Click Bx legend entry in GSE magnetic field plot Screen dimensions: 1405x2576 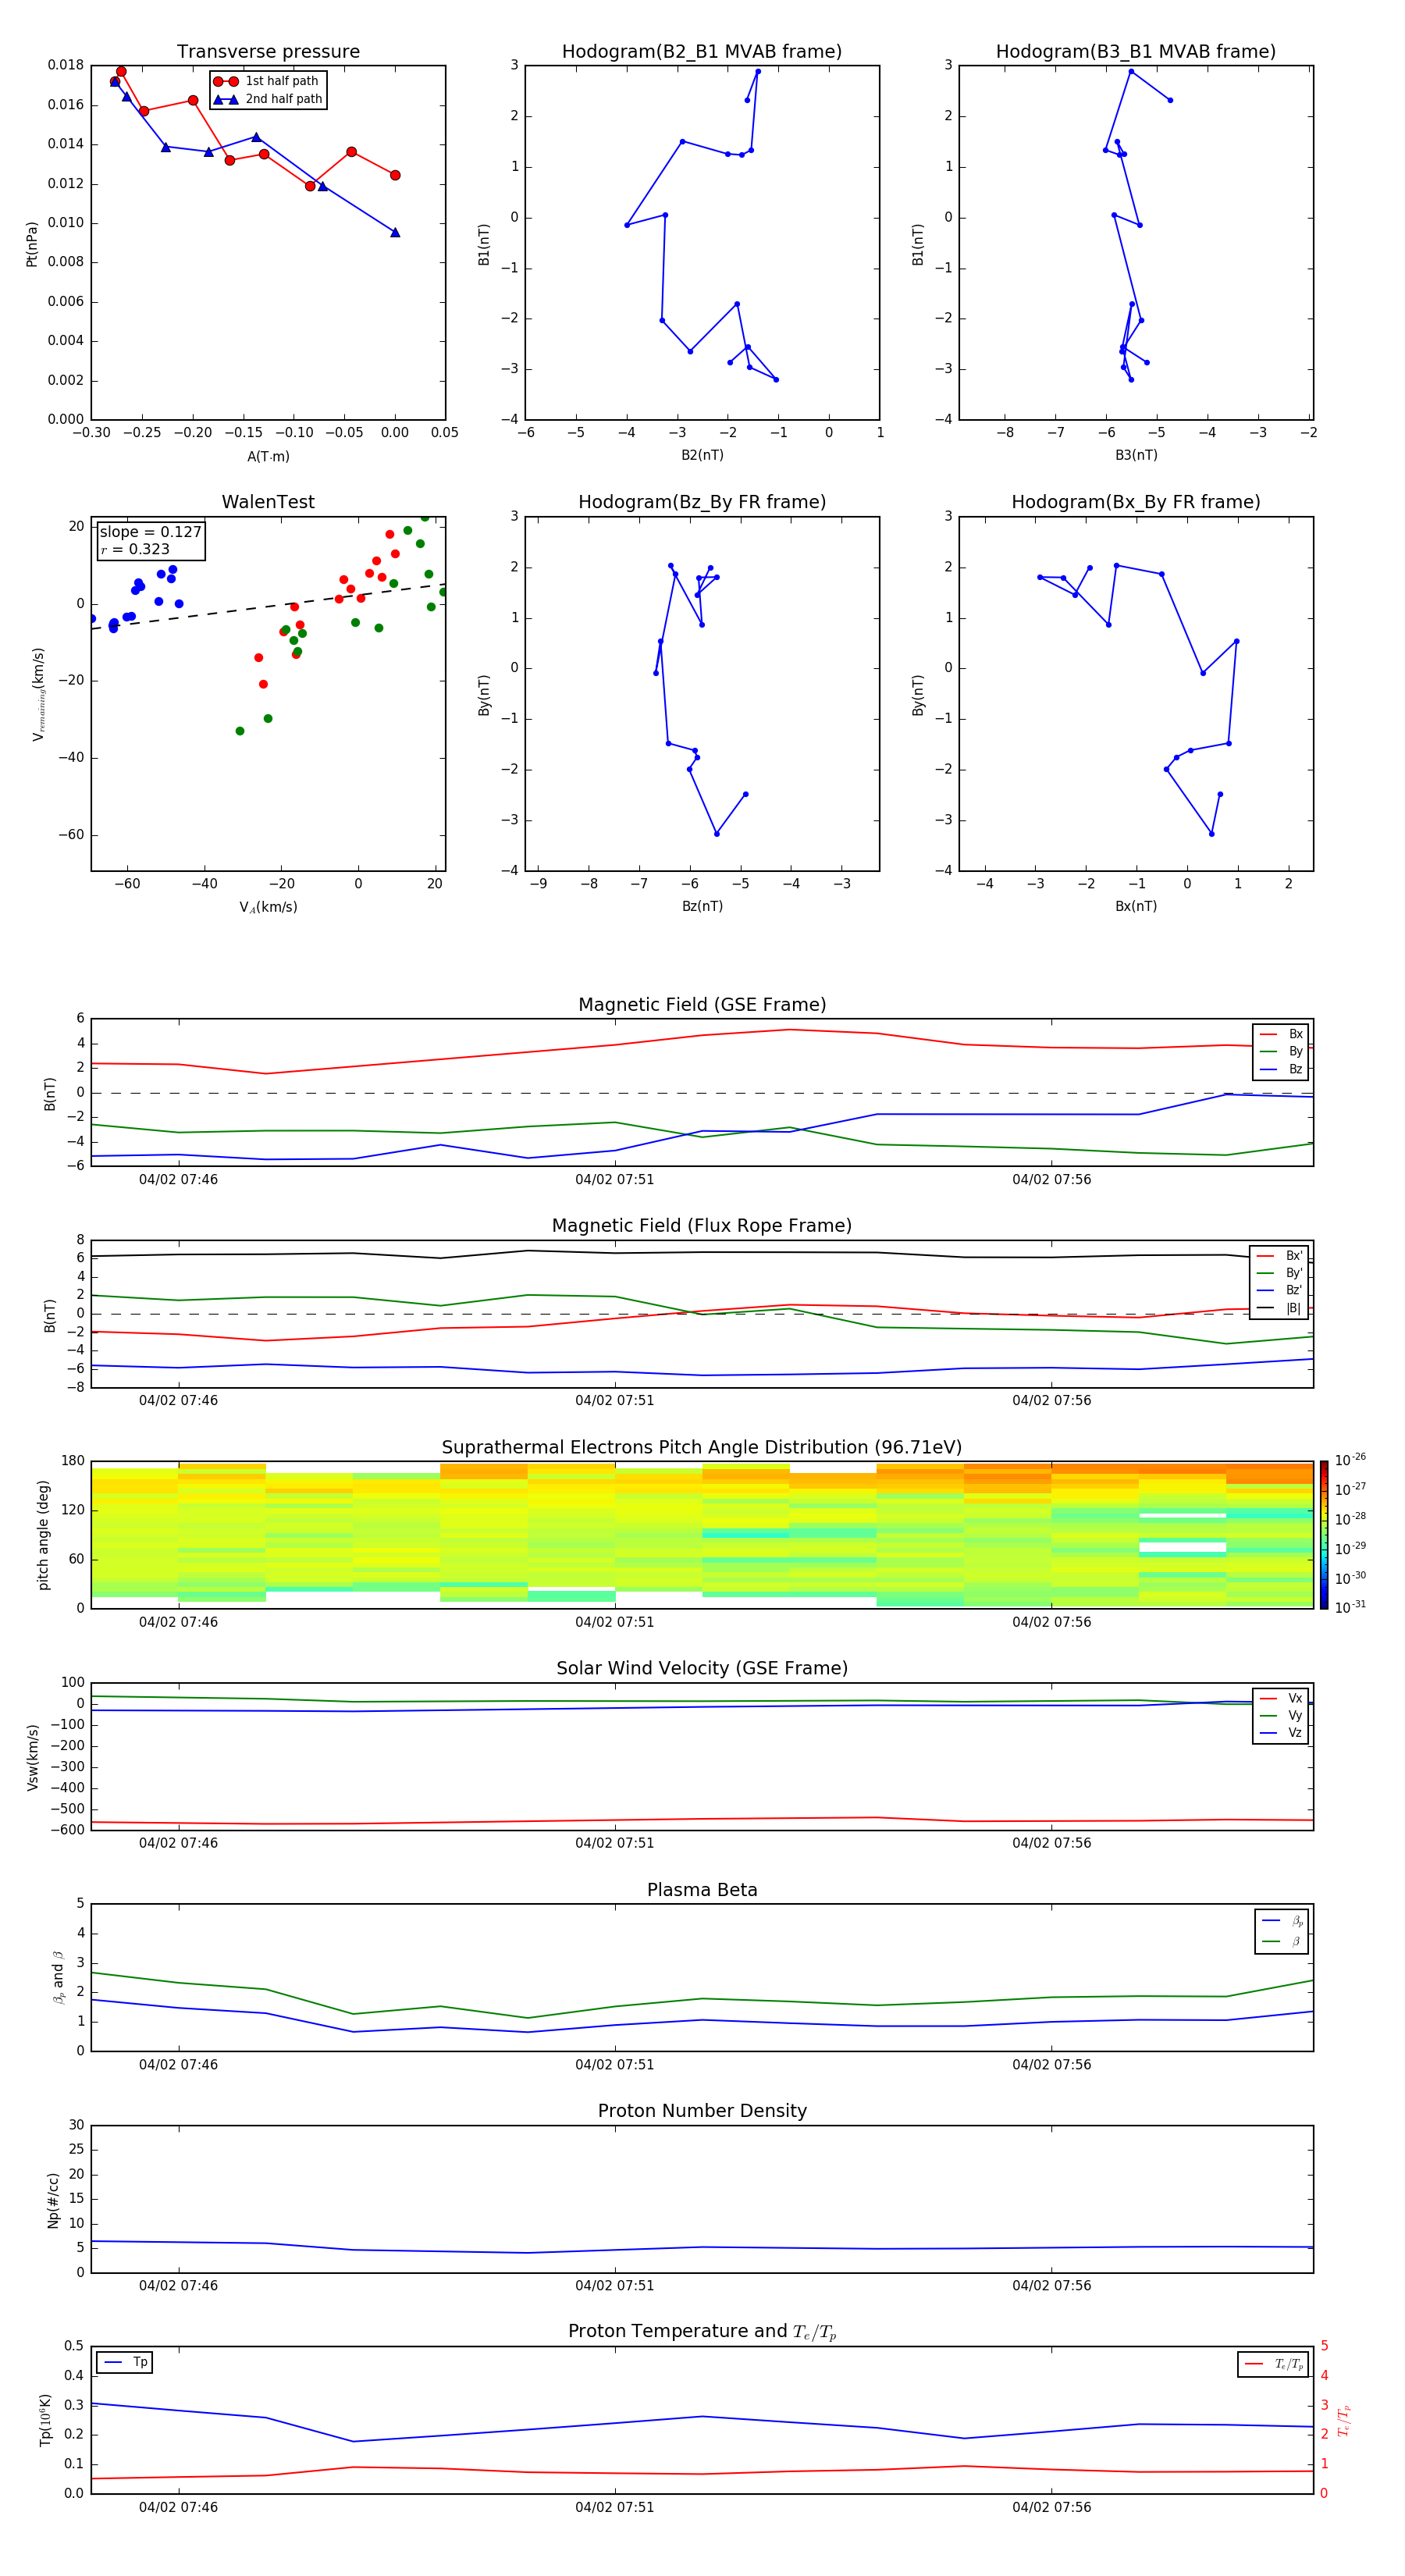pyautogui.click(x=1281, y=1034)
